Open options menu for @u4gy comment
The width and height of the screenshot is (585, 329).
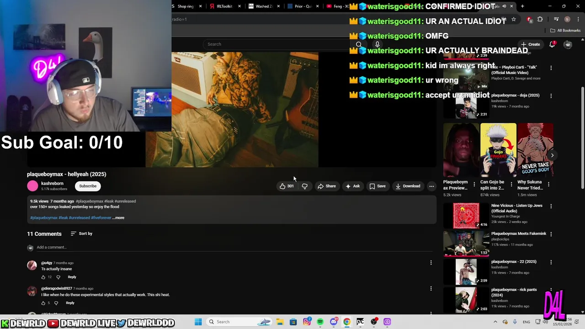click(431, 262)
